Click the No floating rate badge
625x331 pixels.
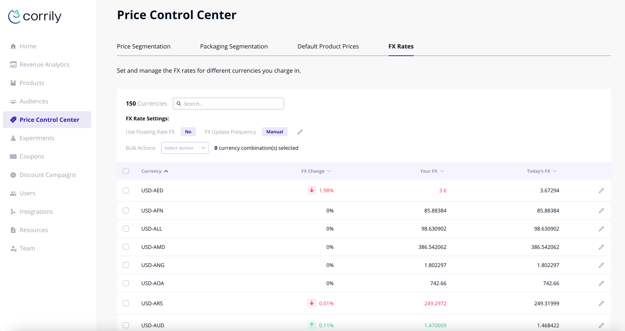(x=188, y=132)
